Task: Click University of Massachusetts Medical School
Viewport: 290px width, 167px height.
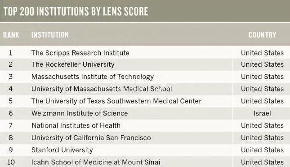Action: 102,89
